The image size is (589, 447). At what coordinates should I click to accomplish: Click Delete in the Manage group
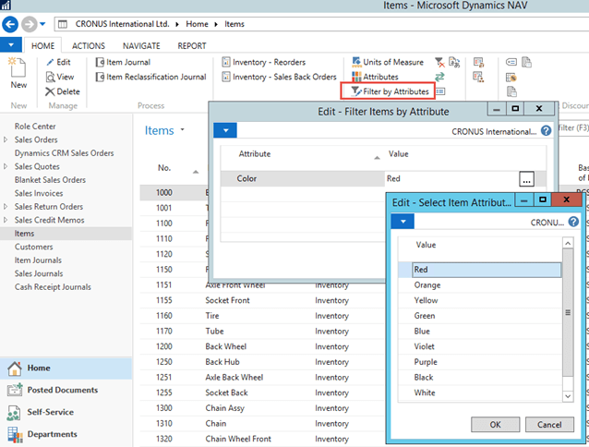(x=63, y=91)
